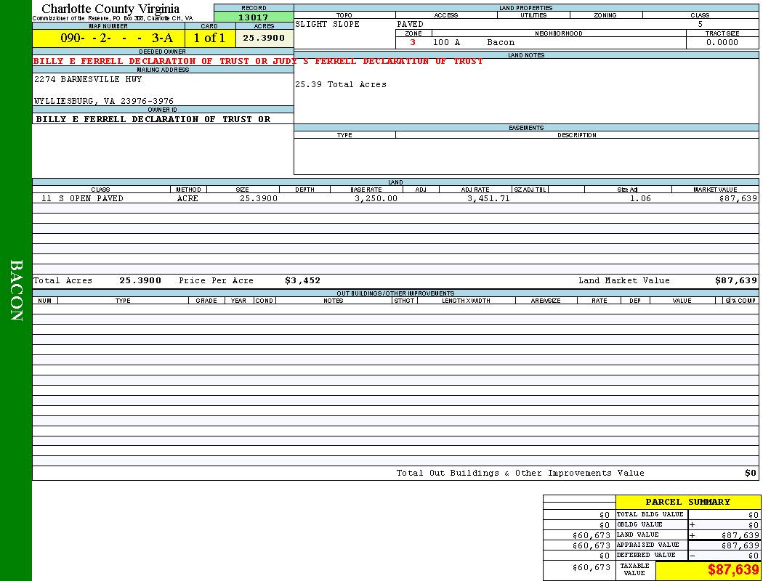The height and width of the screenshot is (581, 763).
Task: Click the card field showing 1 of 1
Action: click(209, 38)
